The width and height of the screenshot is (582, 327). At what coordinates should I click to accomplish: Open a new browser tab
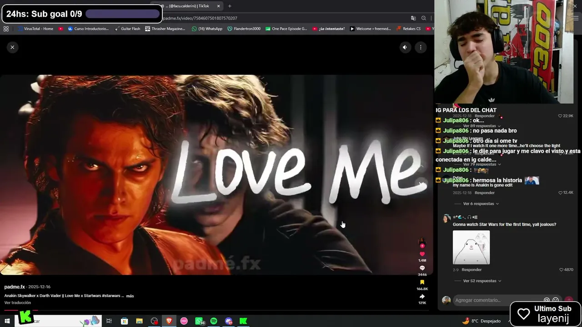tap(230, 6)
